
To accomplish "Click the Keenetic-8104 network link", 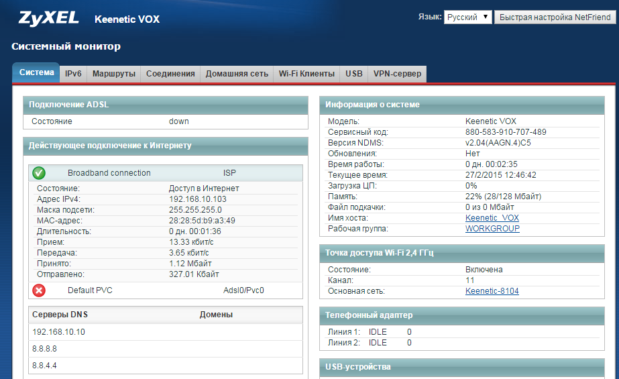I will pos(492,291).
